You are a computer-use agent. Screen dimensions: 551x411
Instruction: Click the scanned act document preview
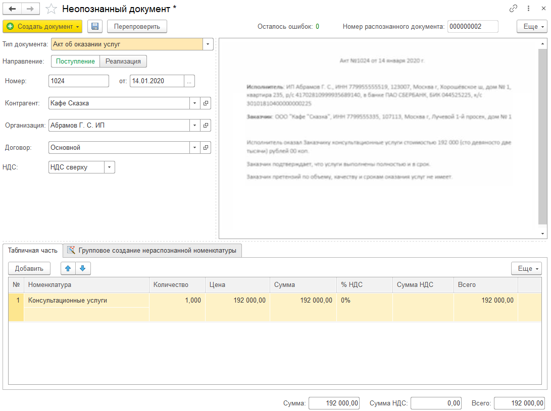point(379,139)
